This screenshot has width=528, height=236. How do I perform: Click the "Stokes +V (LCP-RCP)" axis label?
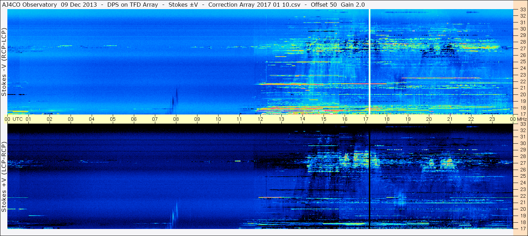coord(4,177)
